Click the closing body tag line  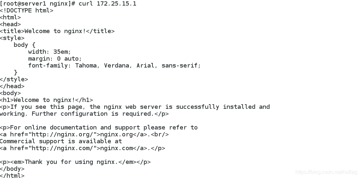coord(12,169)
